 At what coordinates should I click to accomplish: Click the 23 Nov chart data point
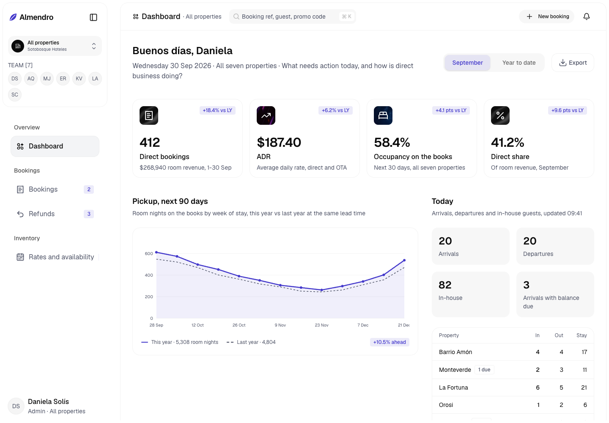(x=322, y=290)
